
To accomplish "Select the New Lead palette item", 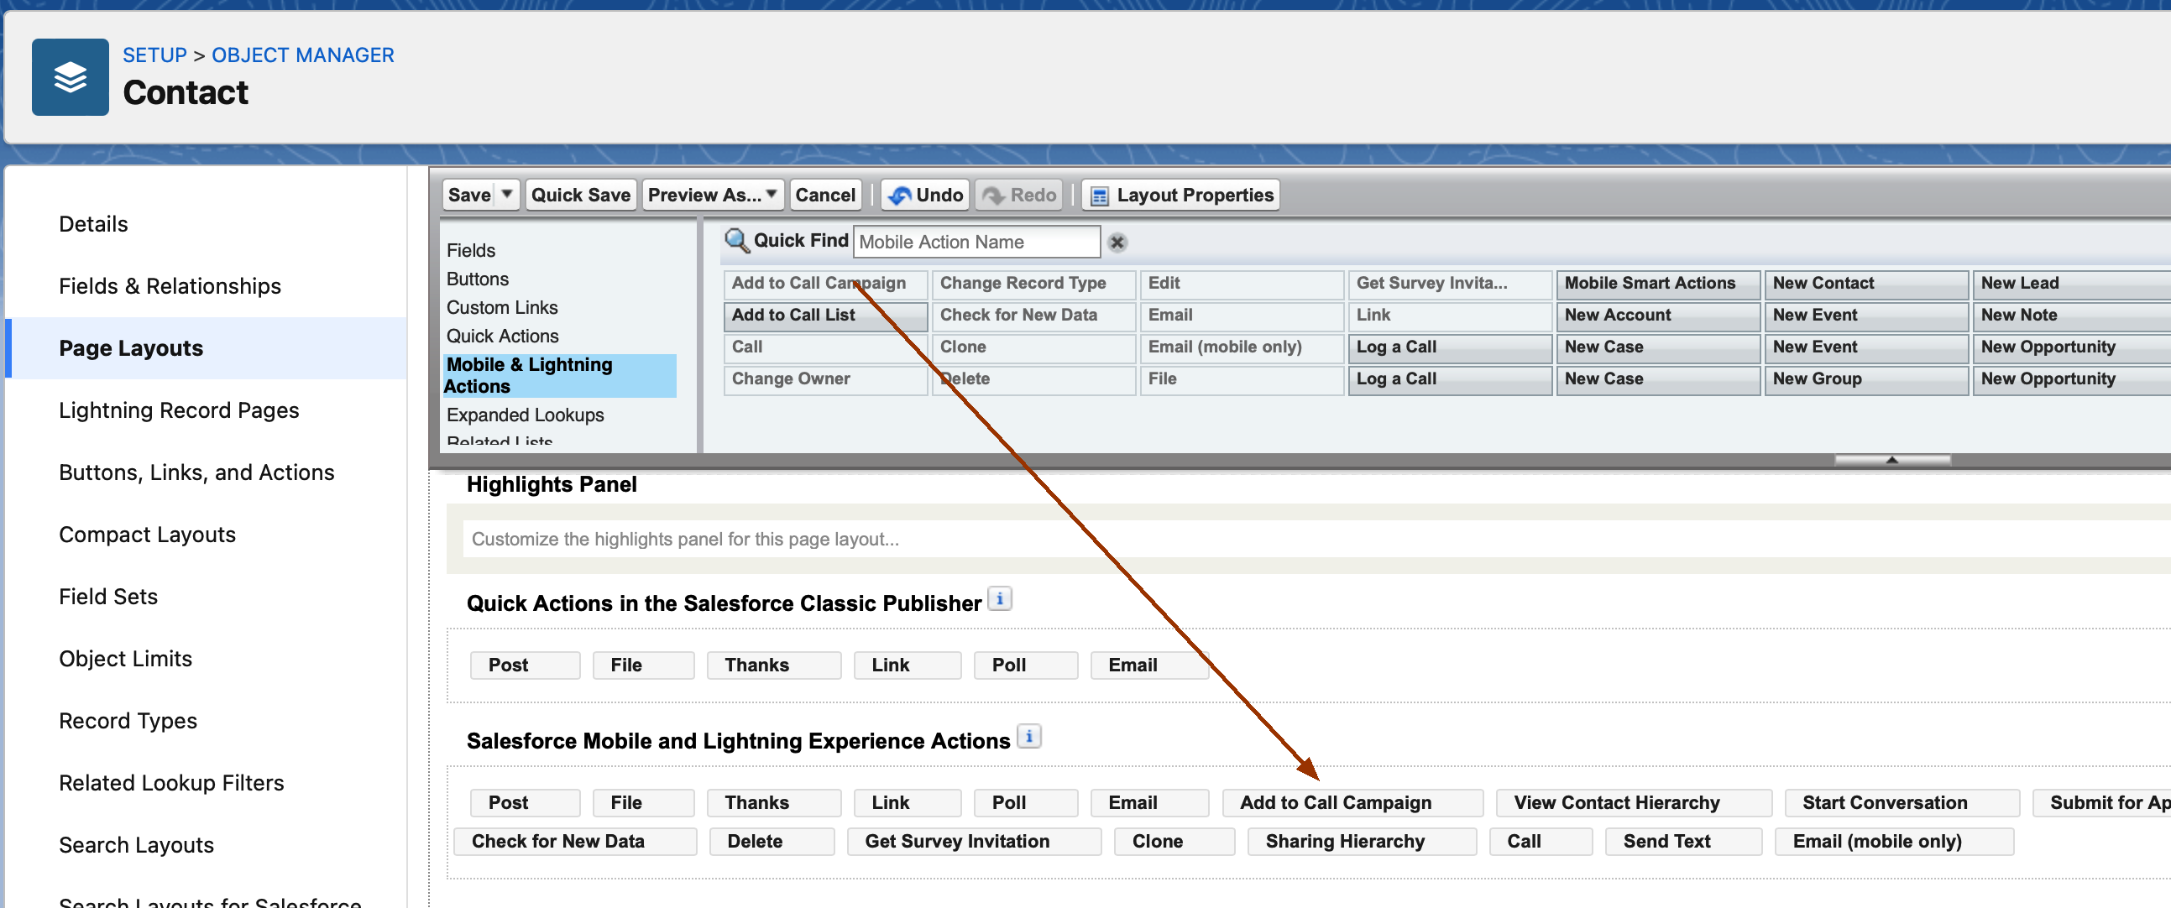I will [x=2073, y=284].
